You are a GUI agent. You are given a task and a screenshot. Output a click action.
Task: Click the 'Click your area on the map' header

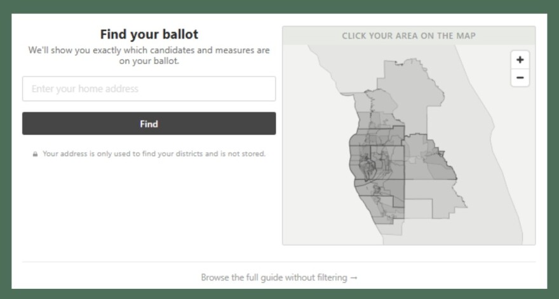pos(408,36)
